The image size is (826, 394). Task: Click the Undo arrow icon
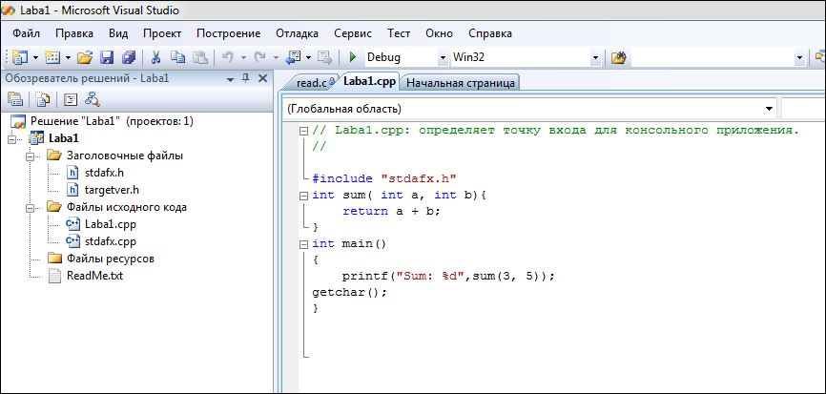228,57
